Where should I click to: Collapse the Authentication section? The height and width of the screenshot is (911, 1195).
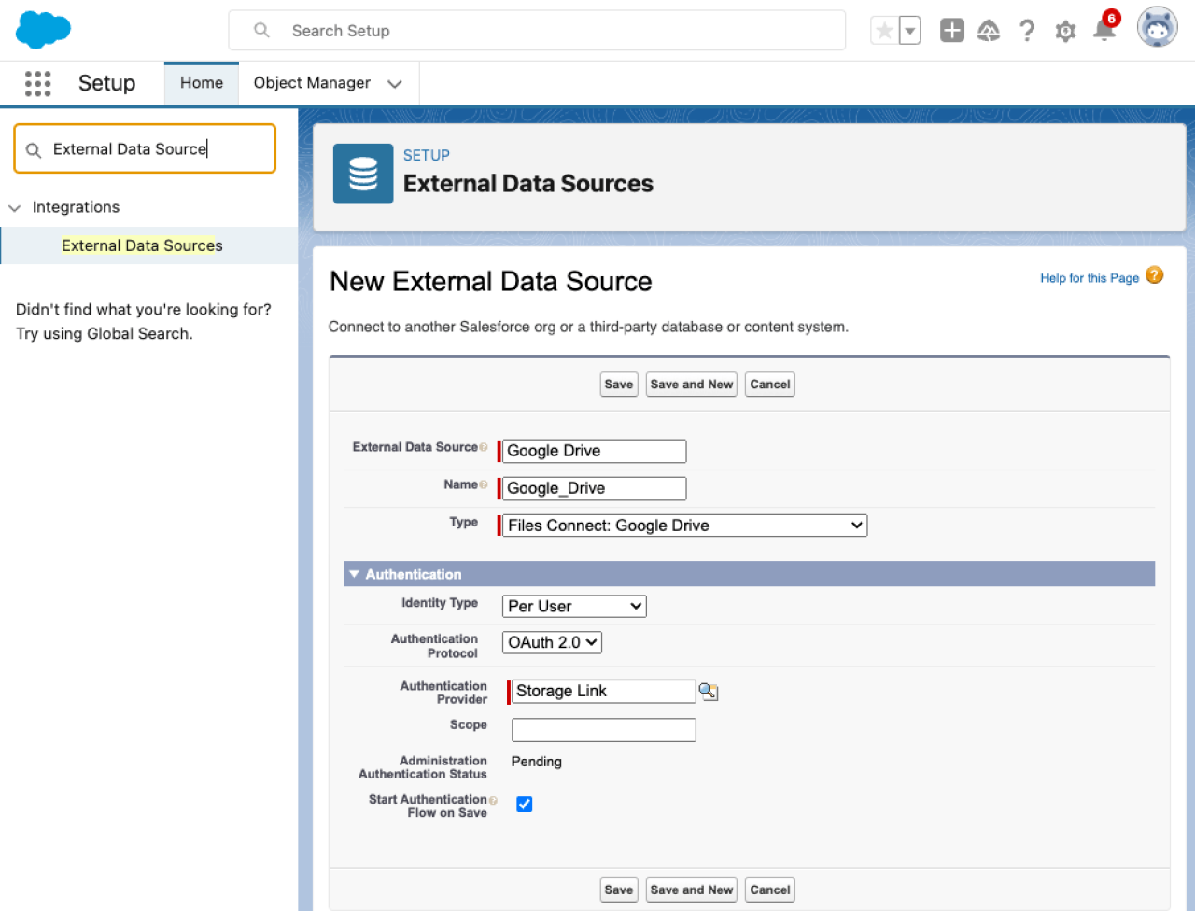(354, 574)
